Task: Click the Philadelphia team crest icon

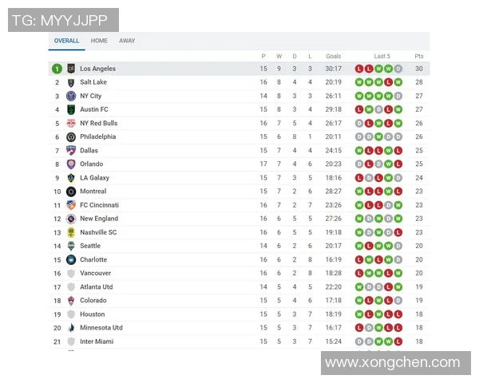Action: [x=71, y=136]
